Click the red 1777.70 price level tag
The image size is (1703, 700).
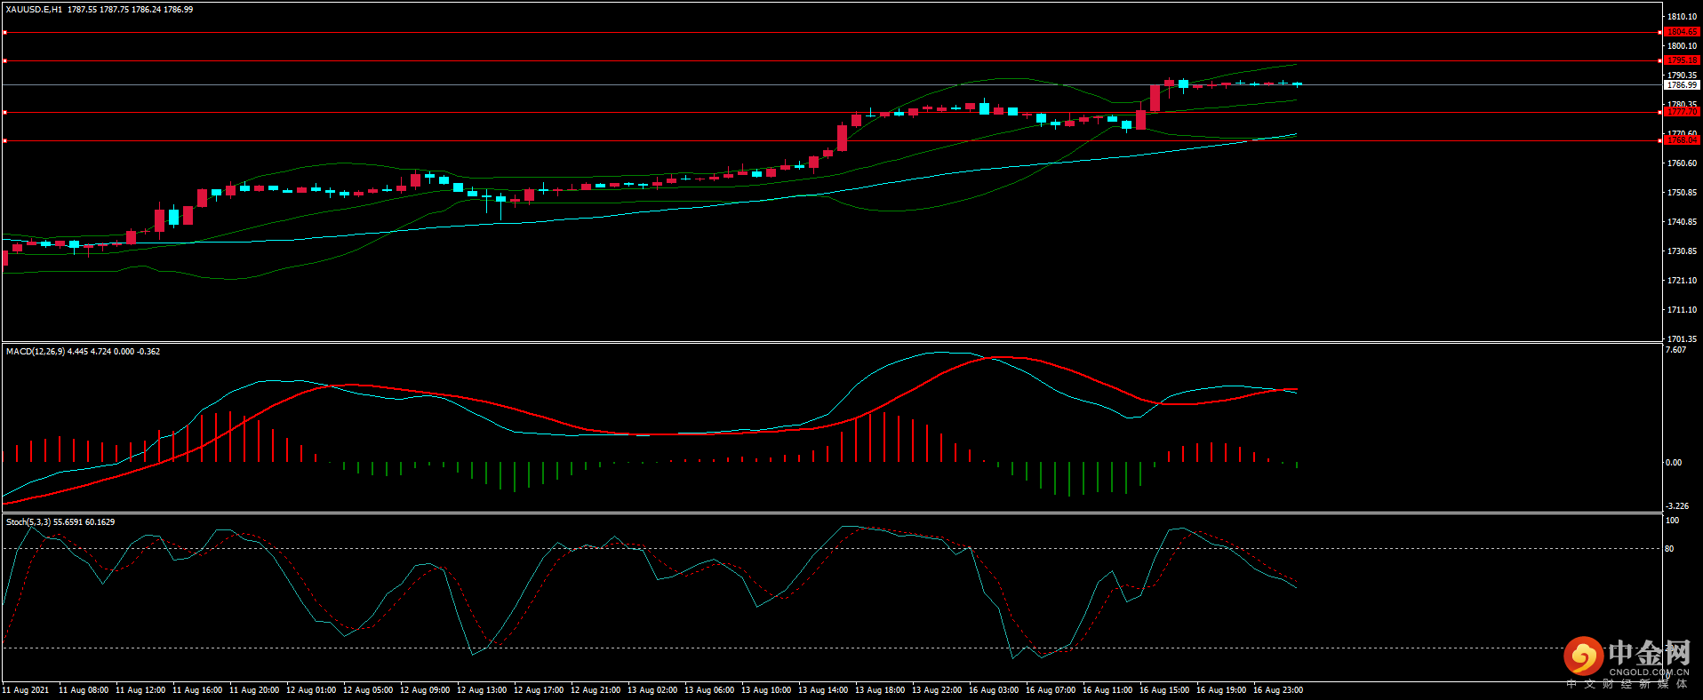coord(1682,112)
